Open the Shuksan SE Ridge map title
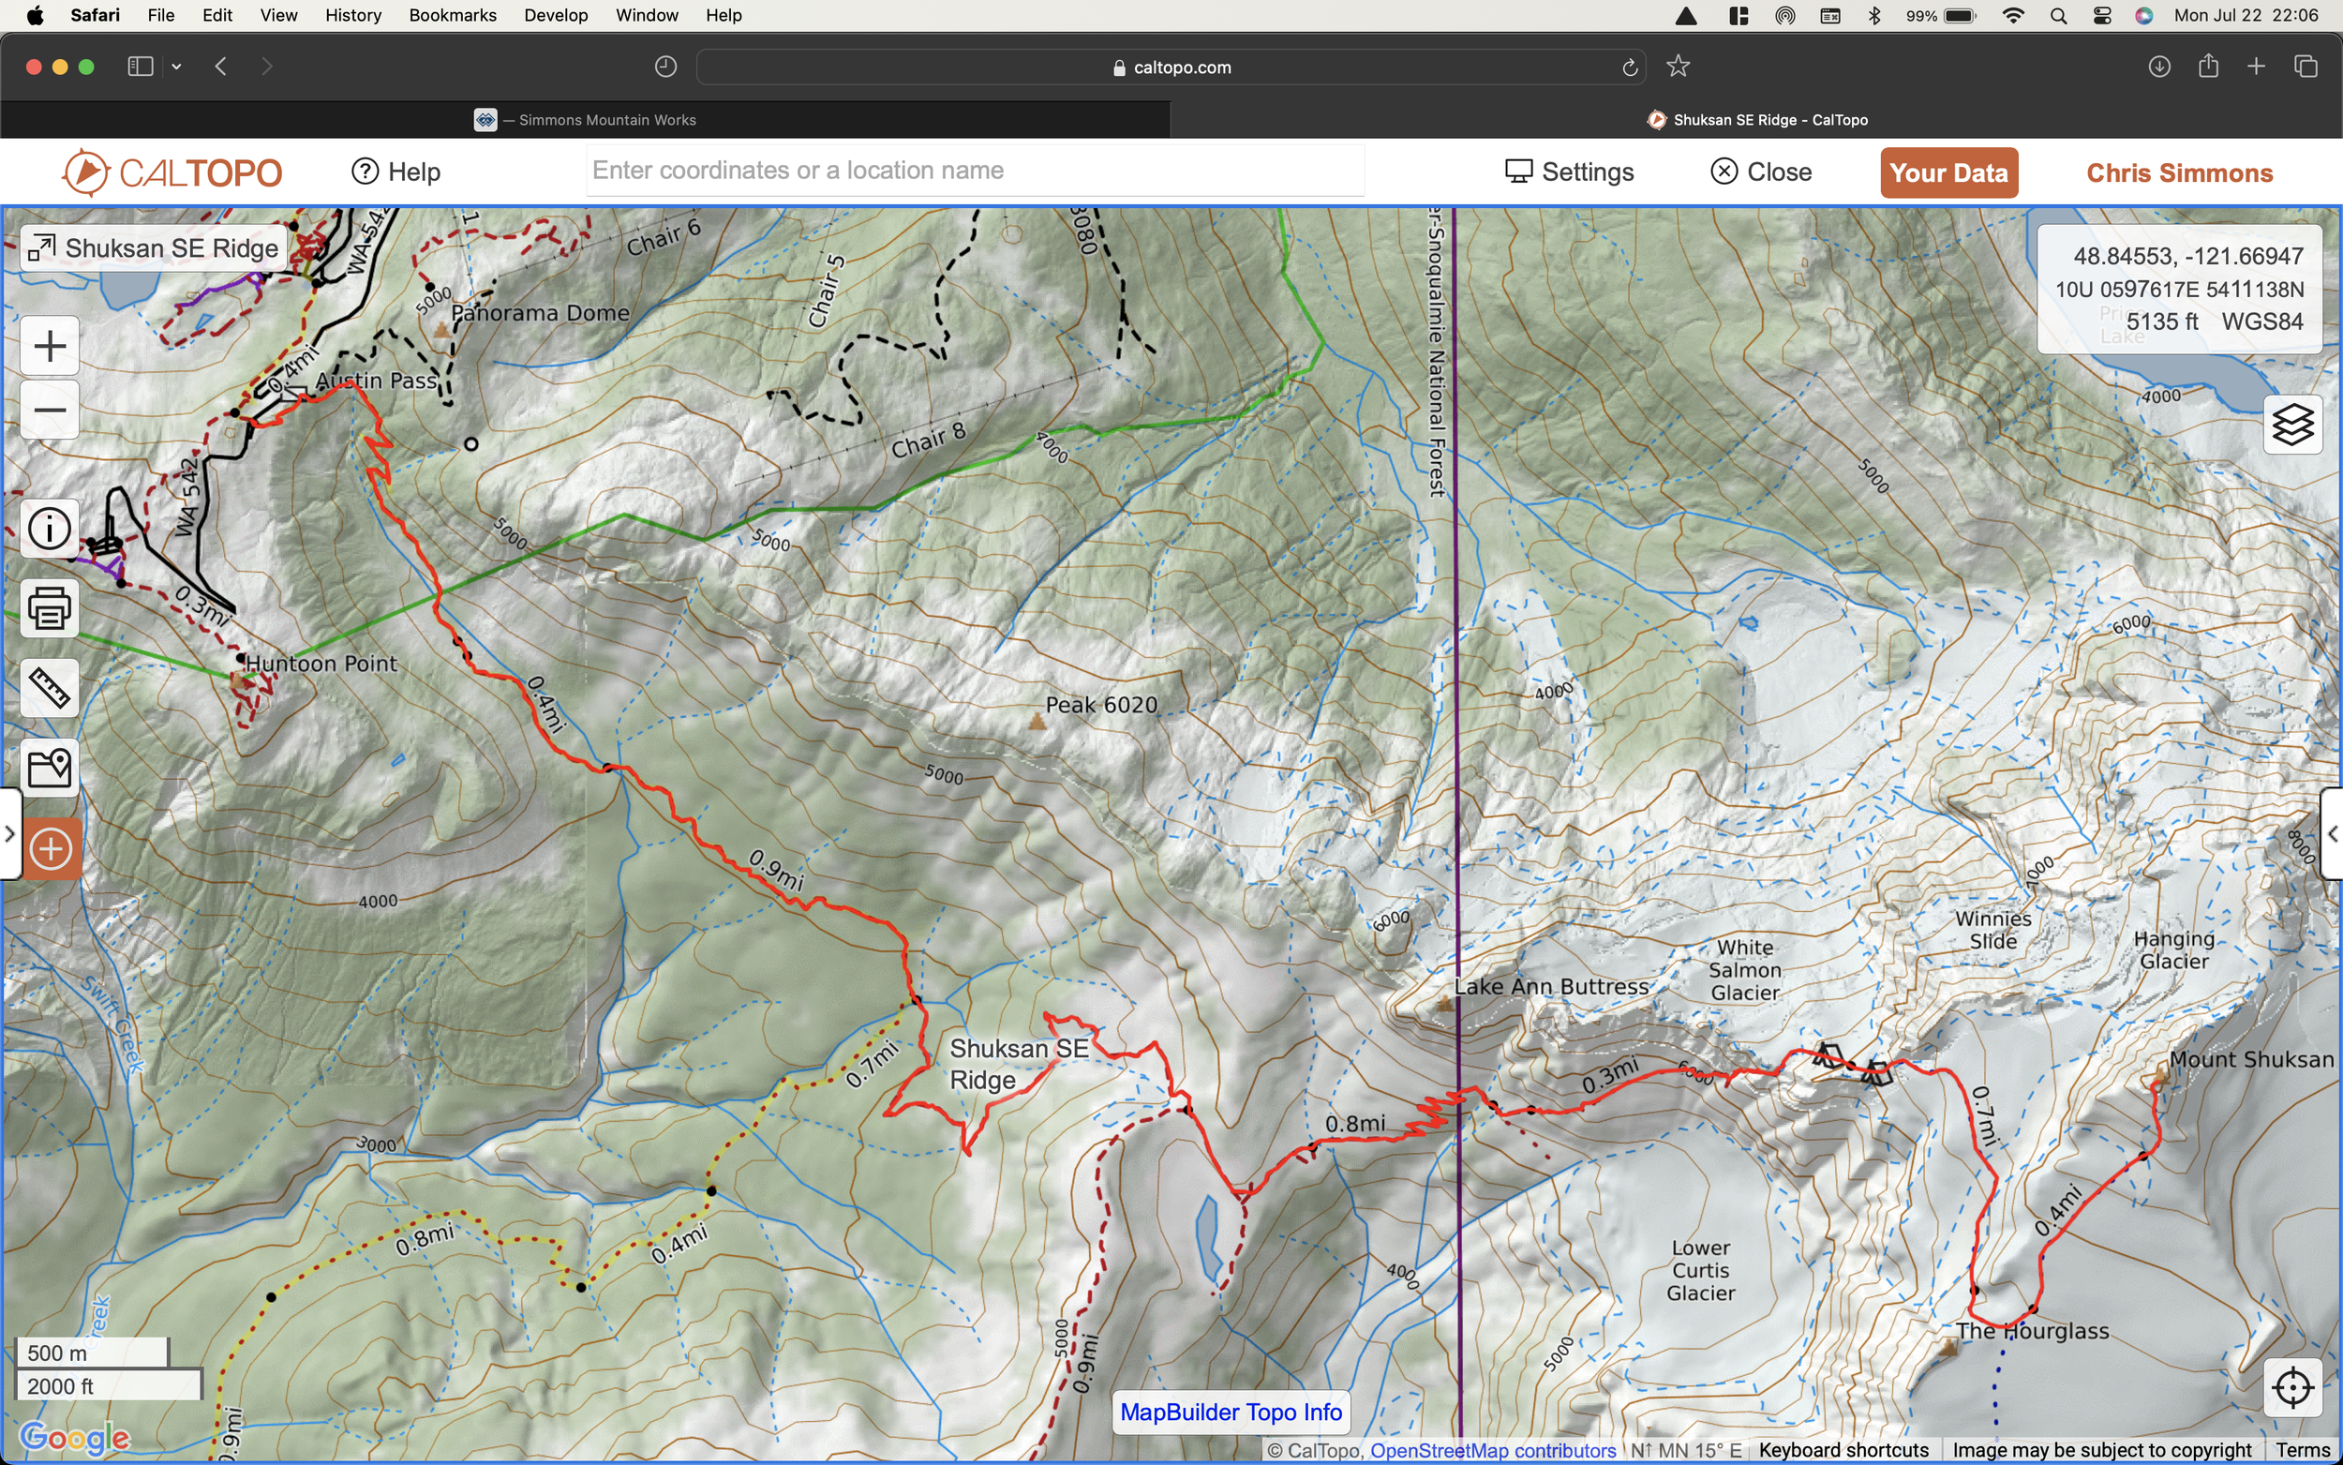 [155, 248]
